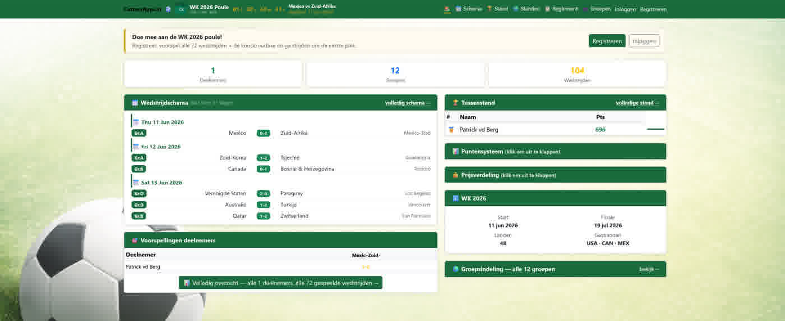Image resolution: width=785 pixels, height=321 pixels.
Task: Open the Groepen nav item
Action: pyautogui.click(x=597, y=9)
